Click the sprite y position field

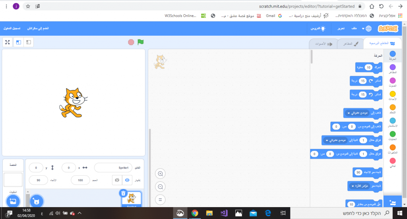pyautogui.click(x=36, y=168)
